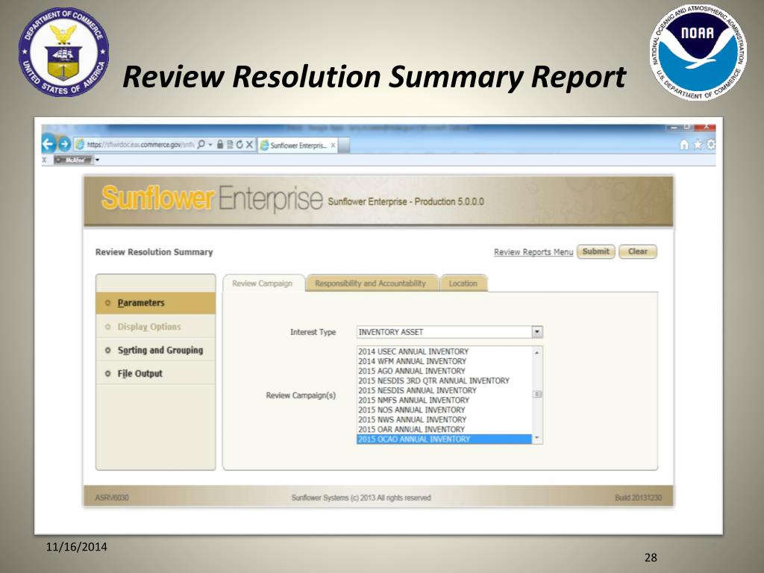The width and height of the screenshot is (764, 573).
Task: Open the Review Reports Menu link
Action: click(533, 252)
